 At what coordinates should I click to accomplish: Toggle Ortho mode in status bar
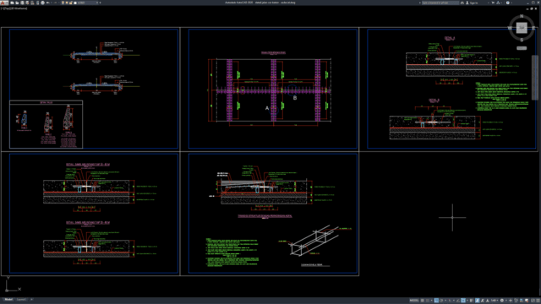(436, 301)
